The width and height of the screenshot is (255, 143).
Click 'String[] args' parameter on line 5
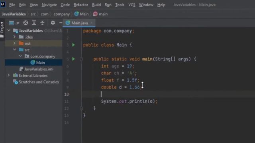point(173,59)
